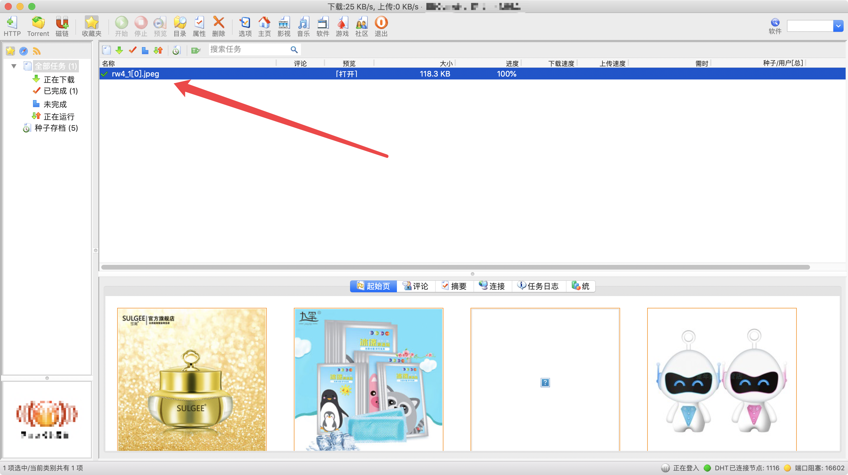The width and height of the screenshot is (848, 475).
Task: Toggle the running-tasks up-down arrows filter
Action: (x=158, y=50)
